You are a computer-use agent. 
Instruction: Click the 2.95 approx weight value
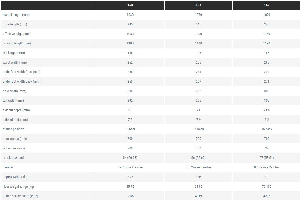pos(198,177)
